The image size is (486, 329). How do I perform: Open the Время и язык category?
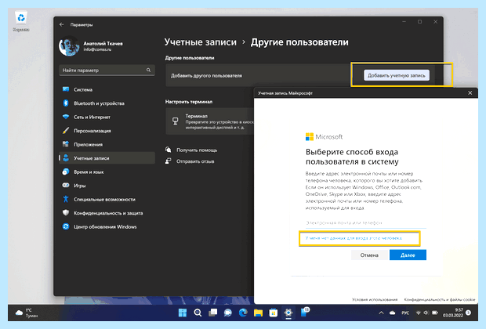[x=107, y=172]
